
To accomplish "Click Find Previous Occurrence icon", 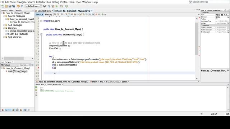I will pos(69,14).
